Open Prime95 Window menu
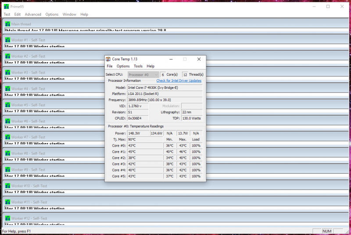Screen dimensions: 351x235 (69, 14)
